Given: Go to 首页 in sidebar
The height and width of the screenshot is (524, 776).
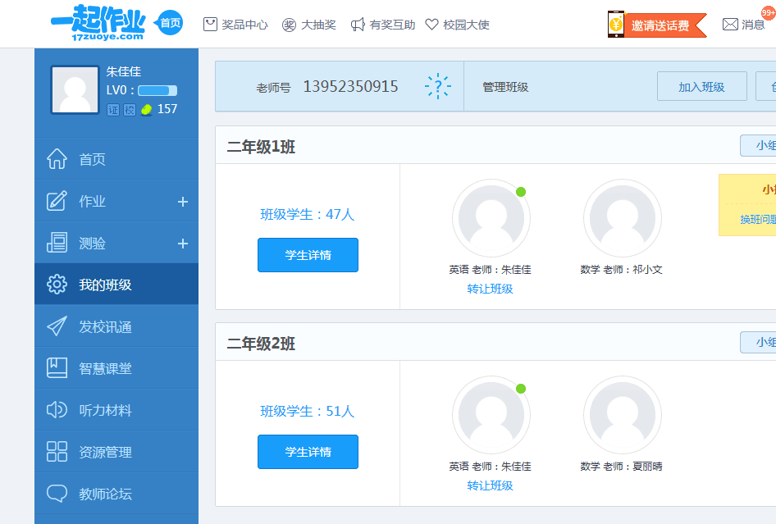Looking at the screenshot, I should [116, 159].
